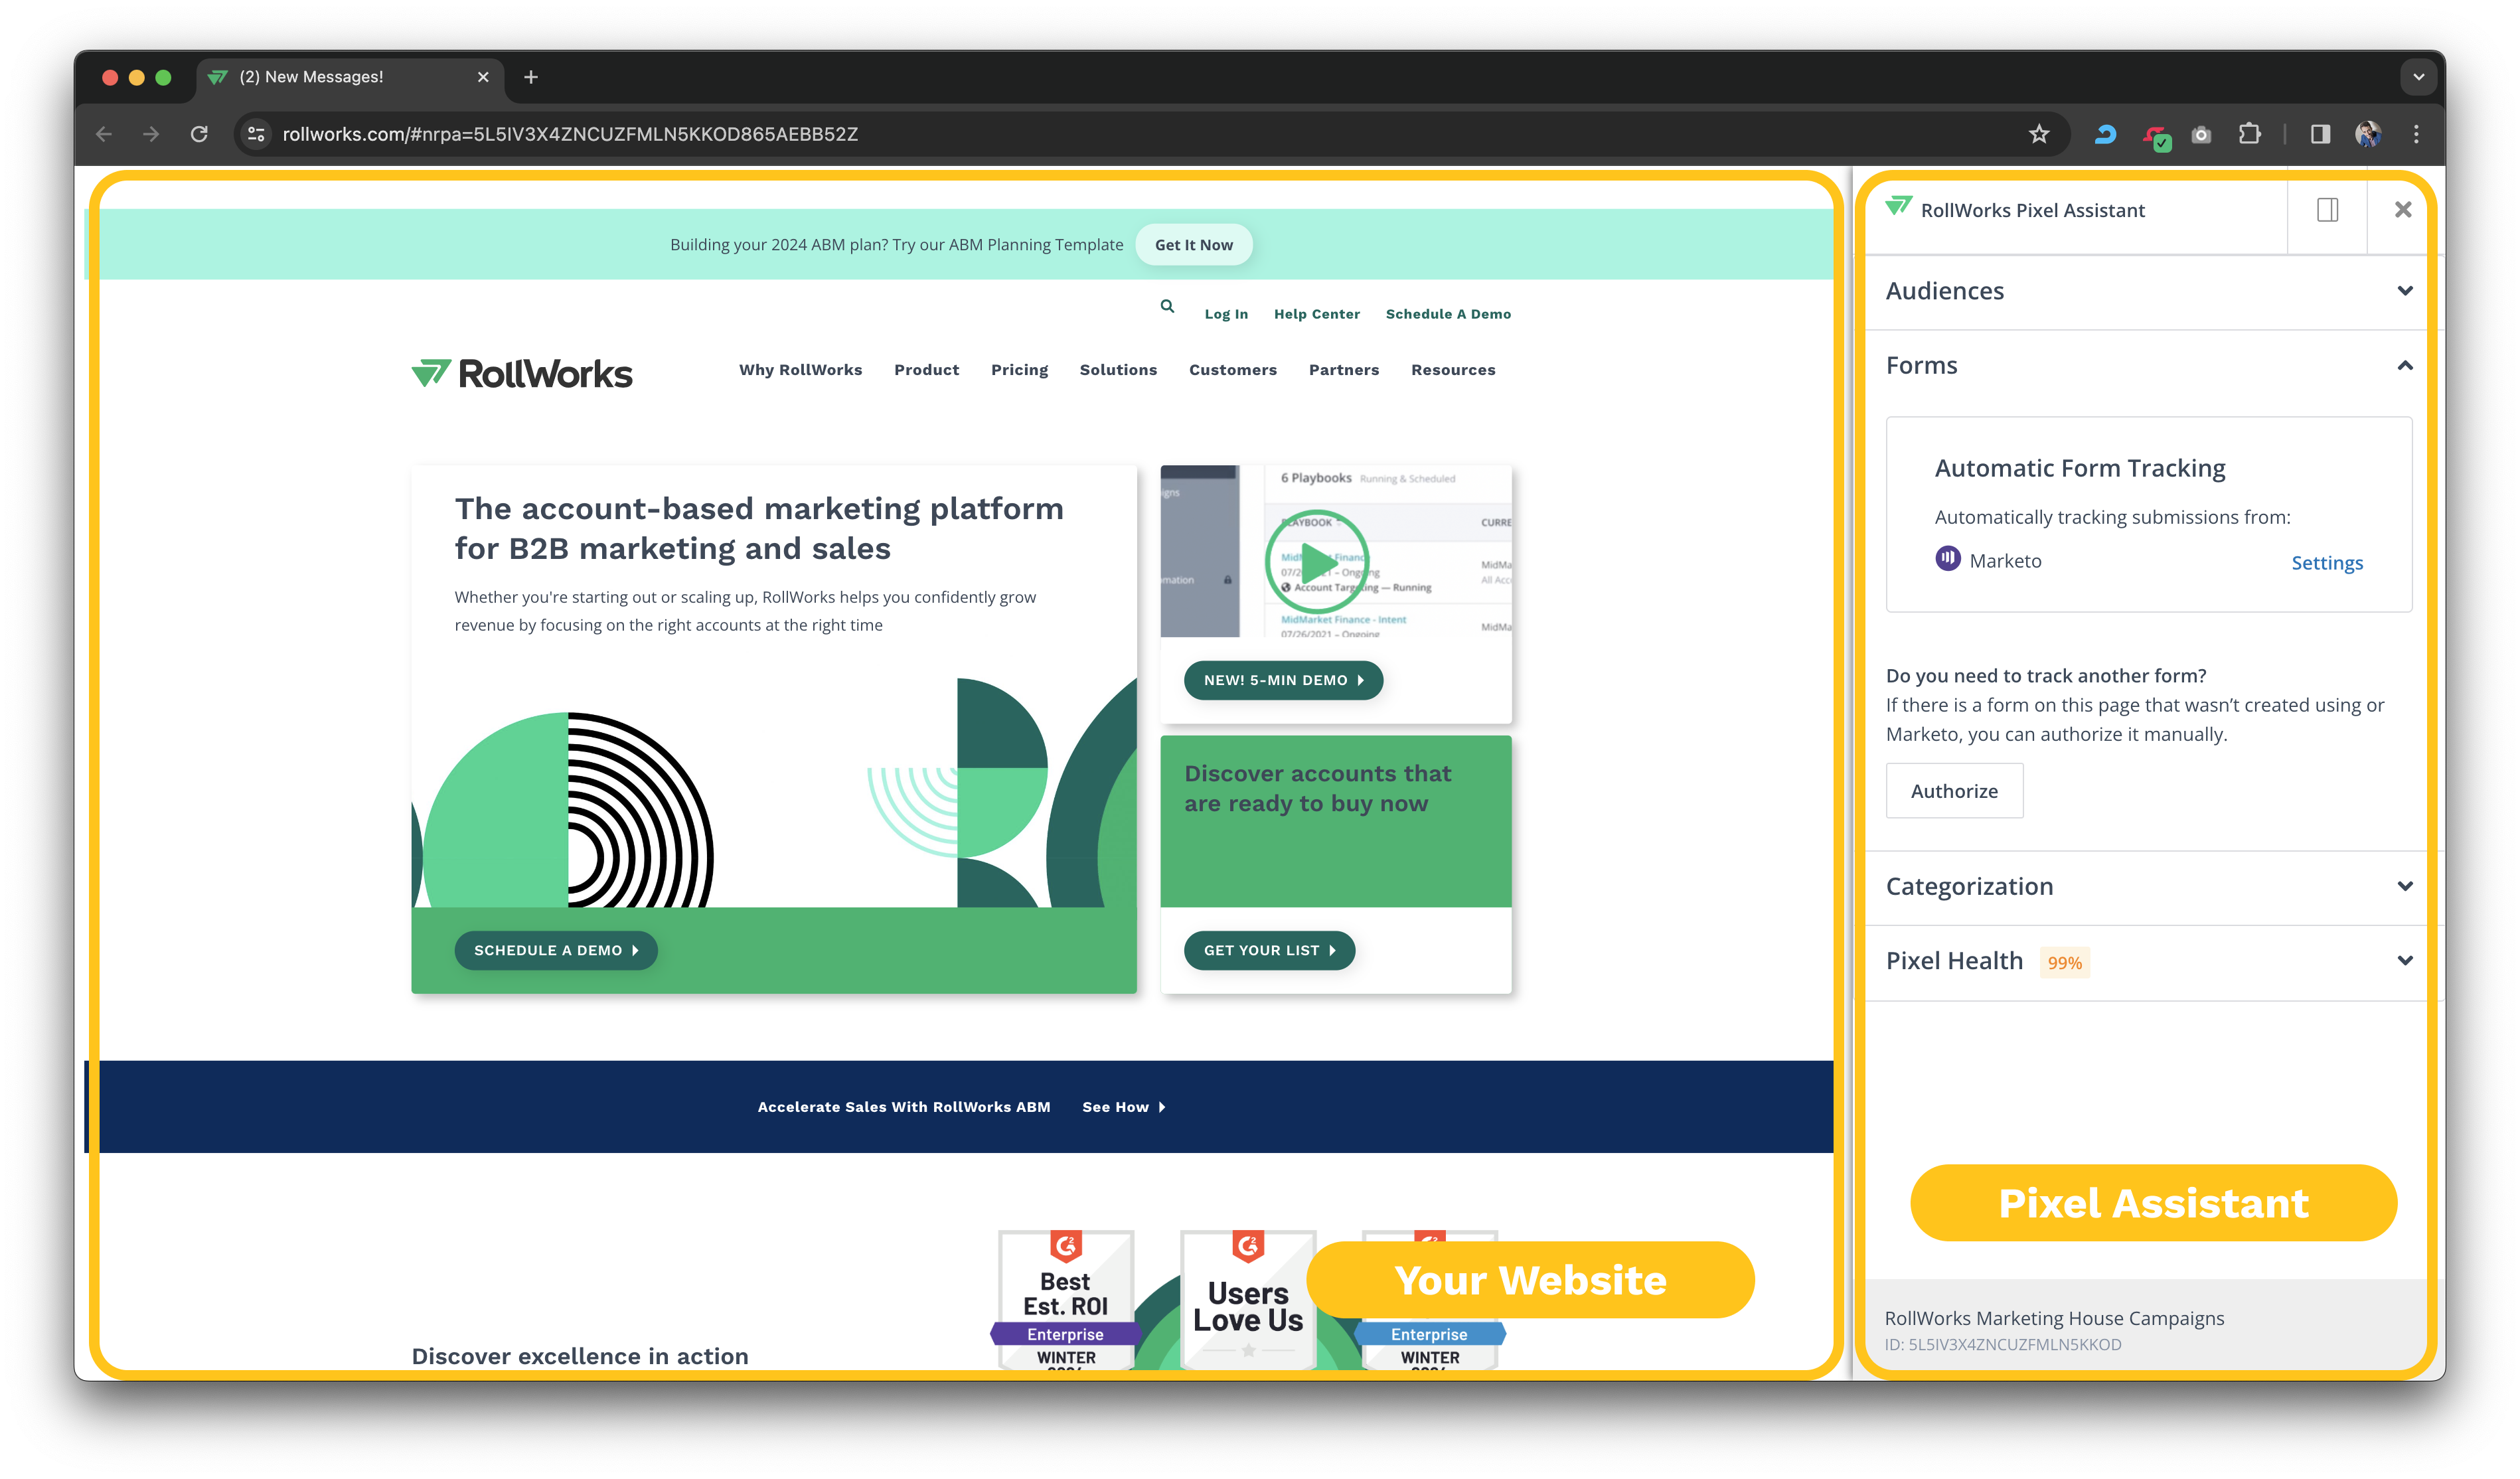This screenshot has width=2520, height=1479.
Task: Play the 5-min demo video
Action: pos(1316,562)
